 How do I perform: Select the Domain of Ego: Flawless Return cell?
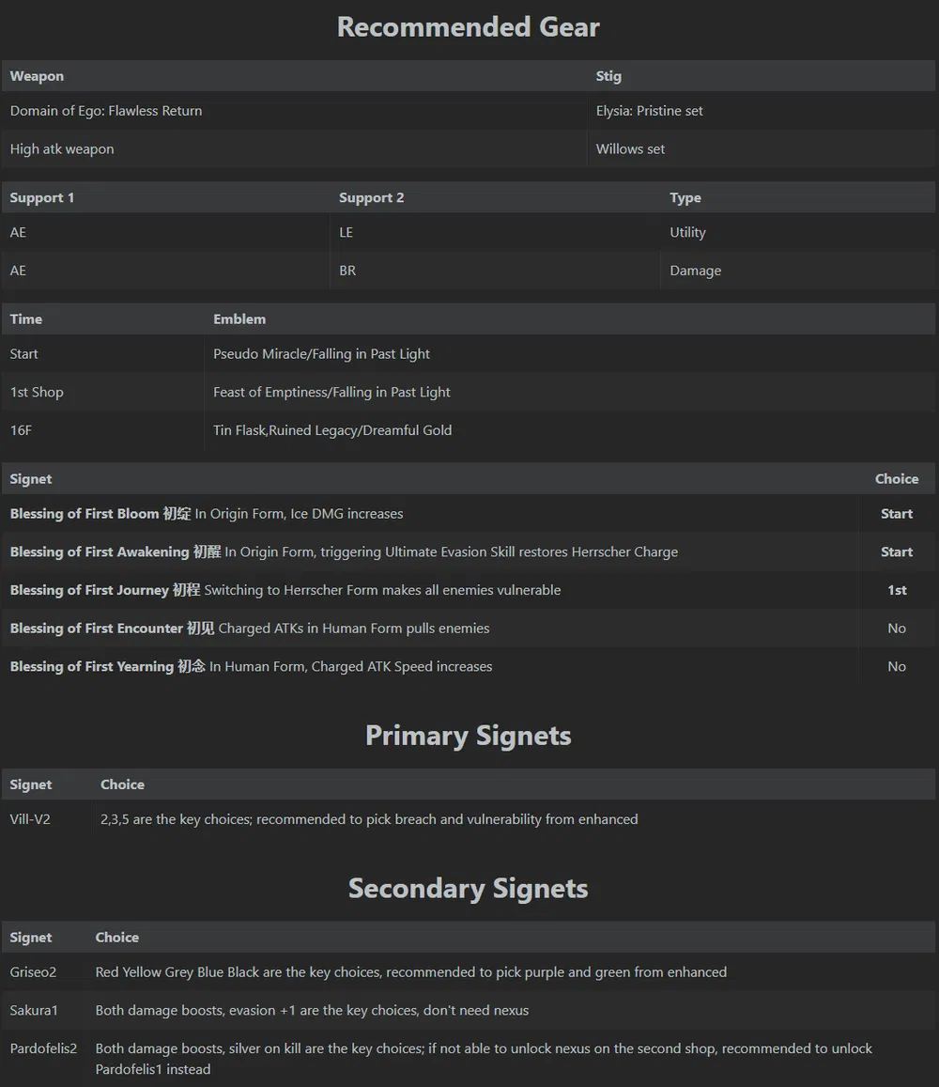[106, 111]
